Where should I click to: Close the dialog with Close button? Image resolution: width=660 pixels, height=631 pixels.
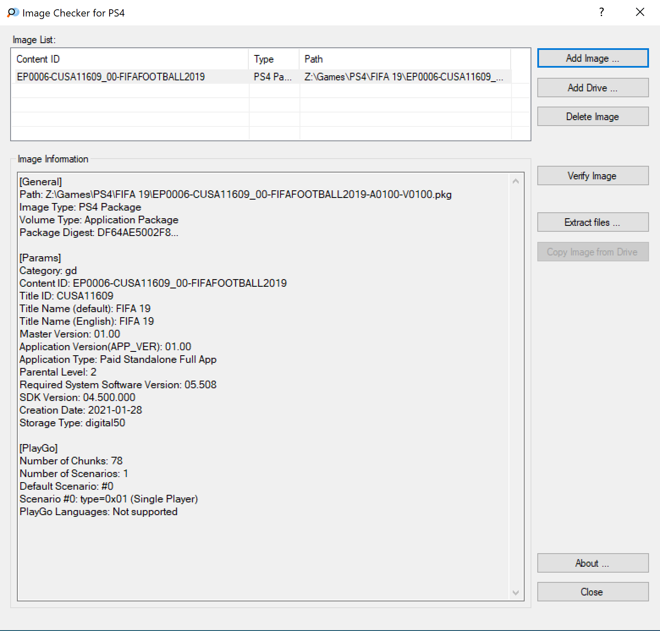593,592
